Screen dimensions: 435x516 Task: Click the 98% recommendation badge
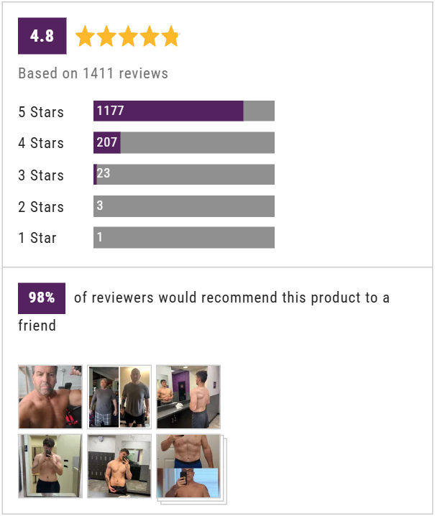[42, 298]
